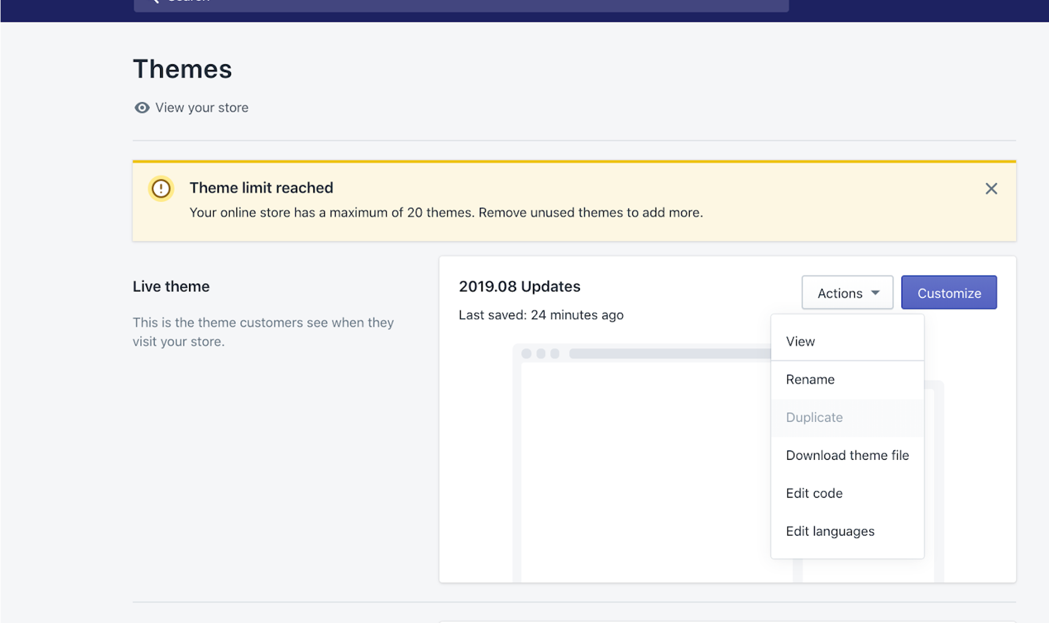Screen dimensions: 1049x623
Task: Click the 2019.08 Updates theme title
Action: click(519, 286)
